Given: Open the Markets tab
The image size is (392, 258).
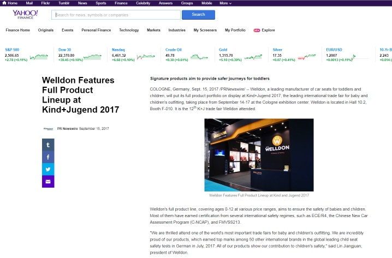Looking at the screenshot, I should click(x=153, y=30).
